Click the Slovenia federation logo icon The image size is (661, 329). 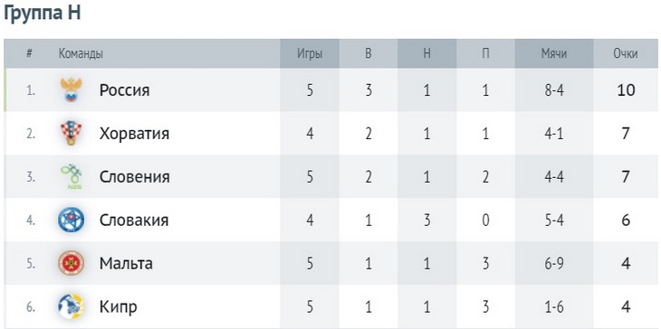pyautogui.click(x=72, y=176)
